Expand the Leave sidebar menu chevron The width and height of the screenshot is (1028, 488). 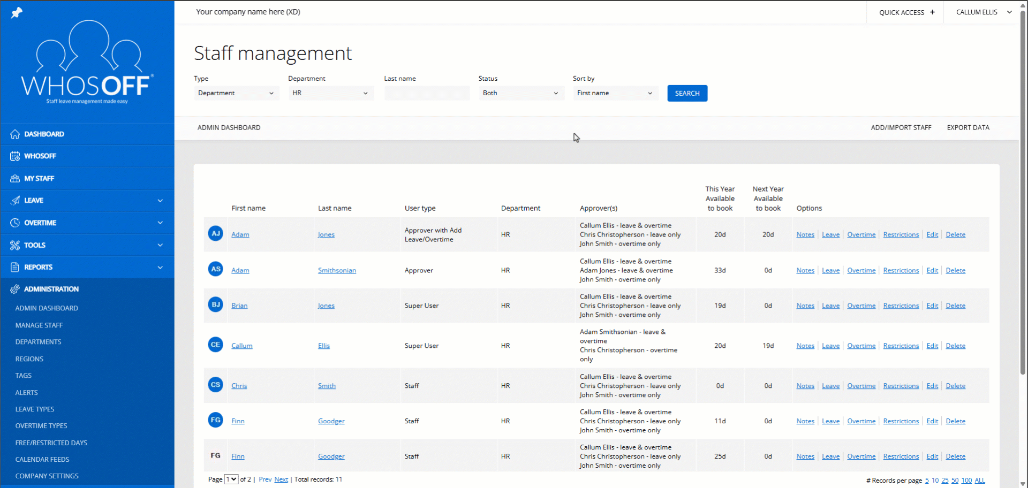[x=160, y=201]
